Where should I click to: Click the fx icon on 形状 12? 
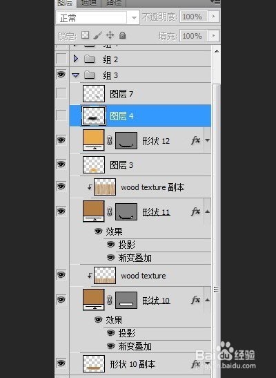pos(195,140)
